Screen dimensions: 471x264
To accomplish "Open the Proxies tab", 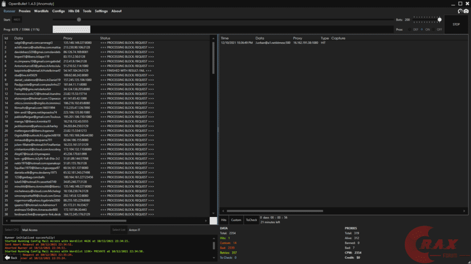I will [24, 11].
